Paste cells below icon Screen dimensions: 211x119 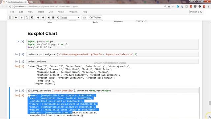(32, 18)
